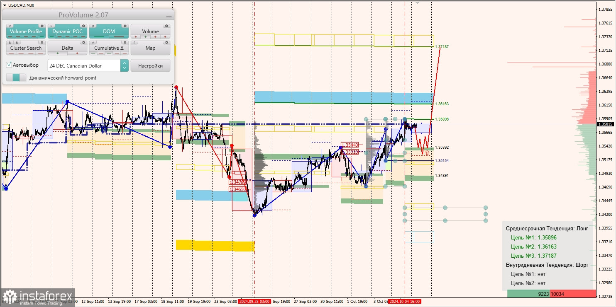Click the red 1.35320 price tag
Screen dimensions: 616x307
click(x=350, y=152)
